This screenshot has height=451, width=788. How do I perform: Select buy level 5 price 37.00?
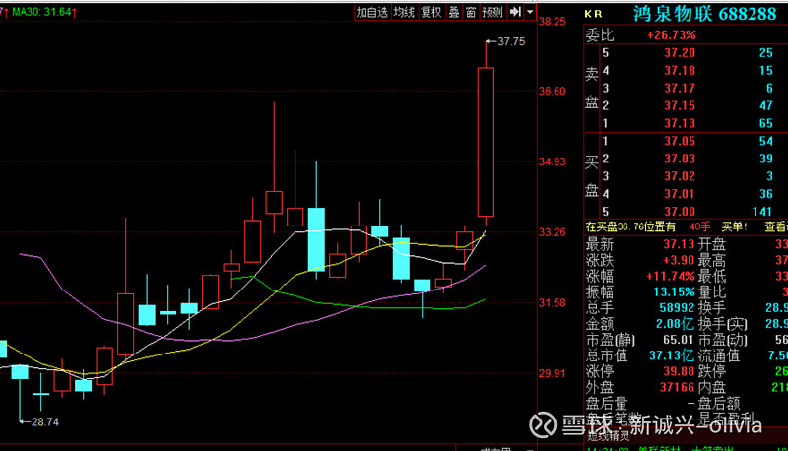(680, 212)
